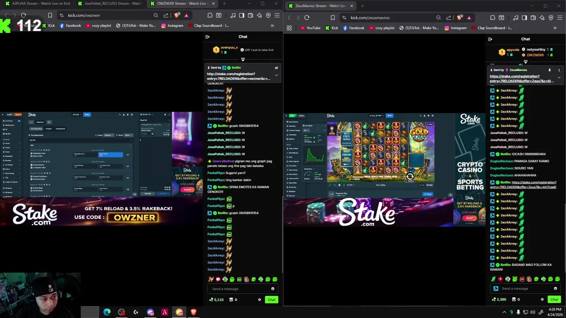Show hidden system tray icons
This screenshot has height=318, width=566.
point(504,312)
